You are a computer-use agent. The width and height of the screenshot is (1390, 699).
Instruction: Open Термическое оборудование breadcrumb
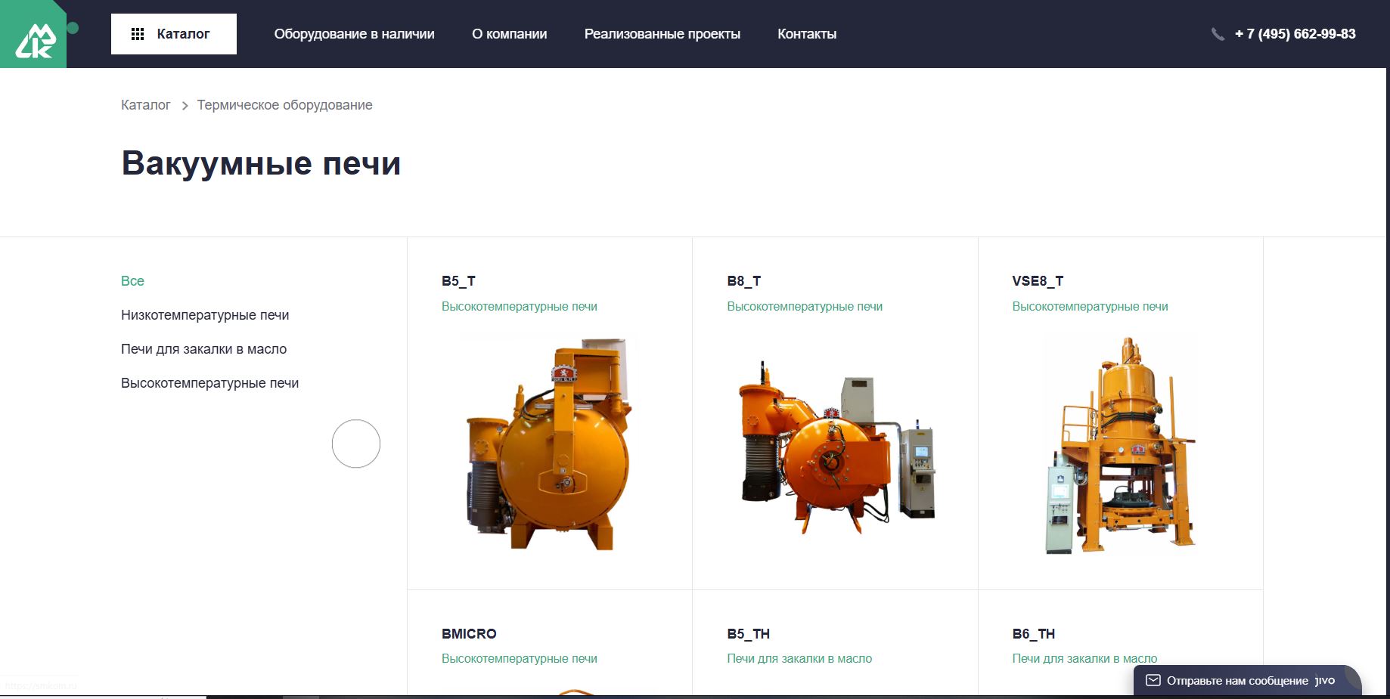pos(284,105)
